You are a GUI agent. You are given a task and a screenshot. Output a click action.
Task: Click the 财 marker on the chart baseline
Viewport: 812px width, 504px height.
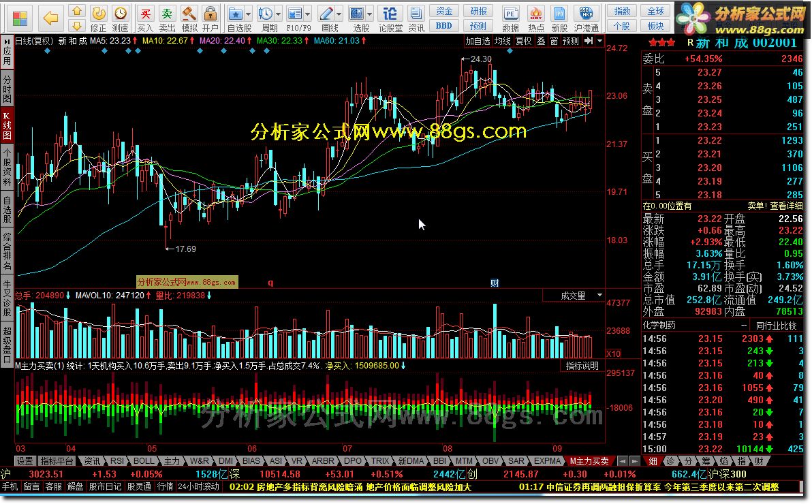[495, 283]
